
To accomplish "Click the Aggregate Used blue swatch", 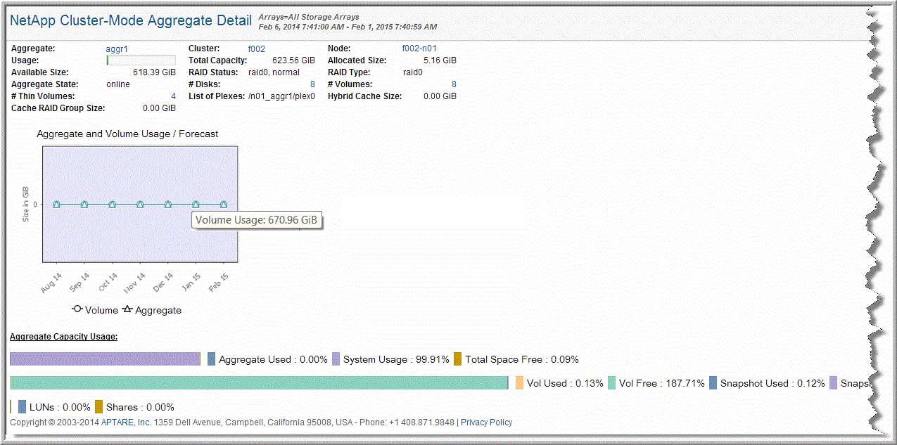I will (x=211, y=359).
